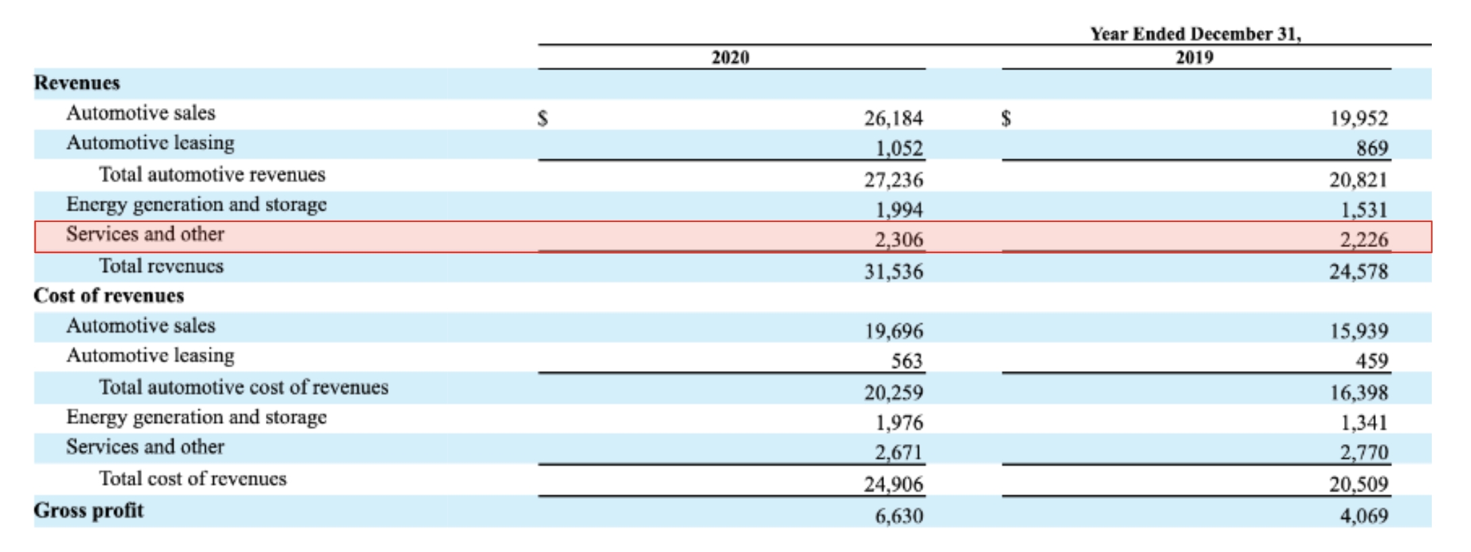Viewport: 1471px width, 552px height.
Task: Select the 16,398 value
Action: [x=1358, y=393]
